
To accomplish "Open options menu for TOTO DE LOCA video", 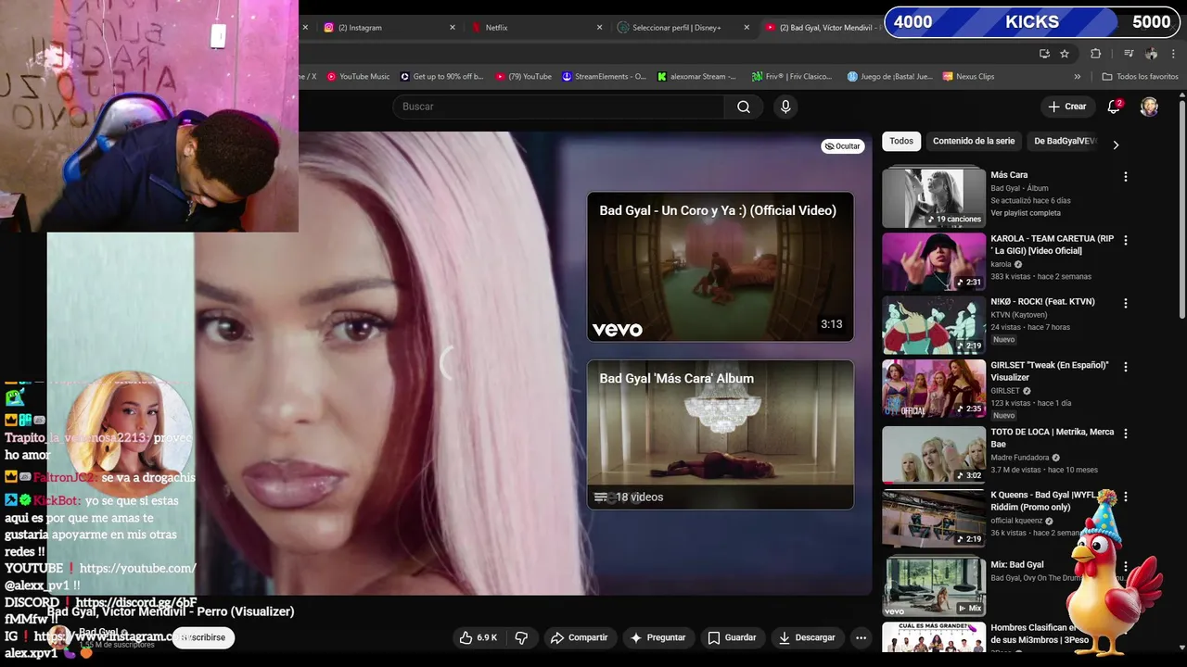I will 1126,434.
